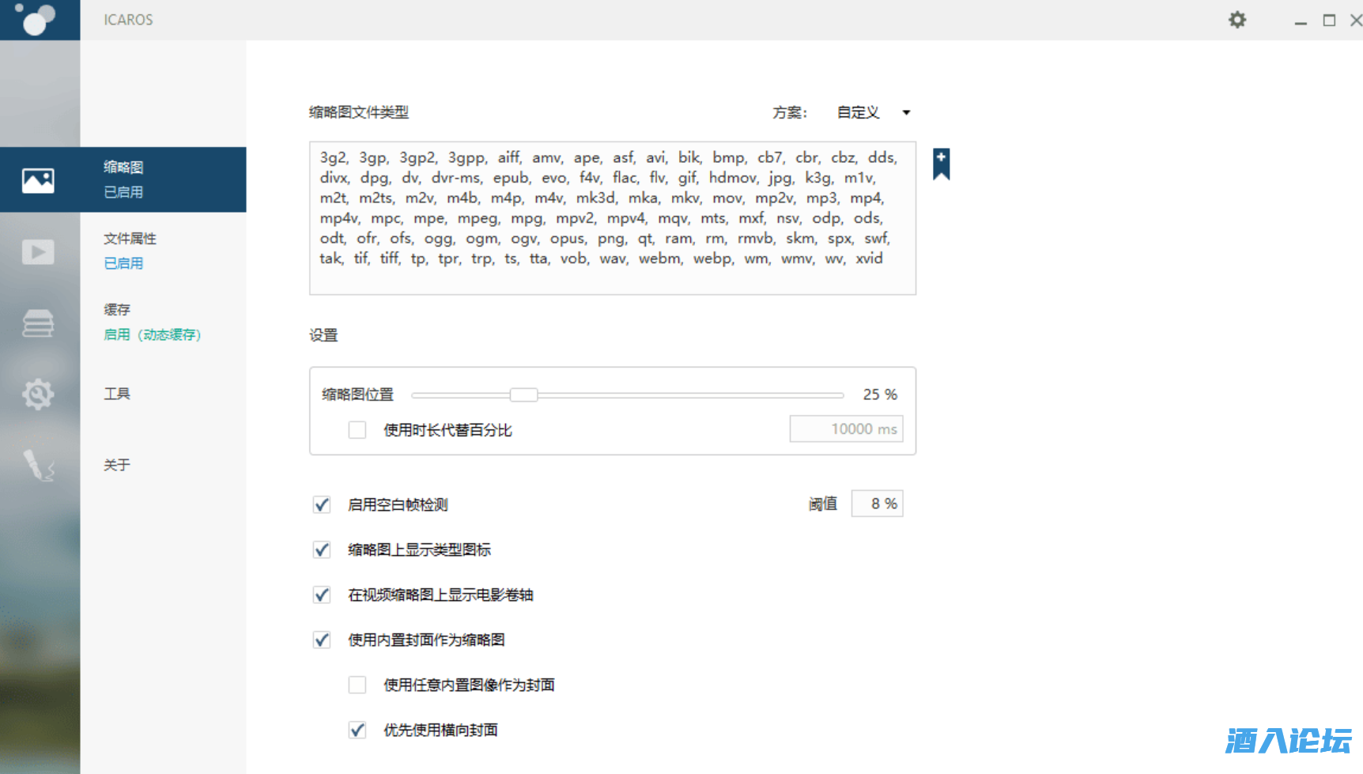
Task: Click the bookmark add preset icon
Action: pyautogui.click(x=941, y=164)
